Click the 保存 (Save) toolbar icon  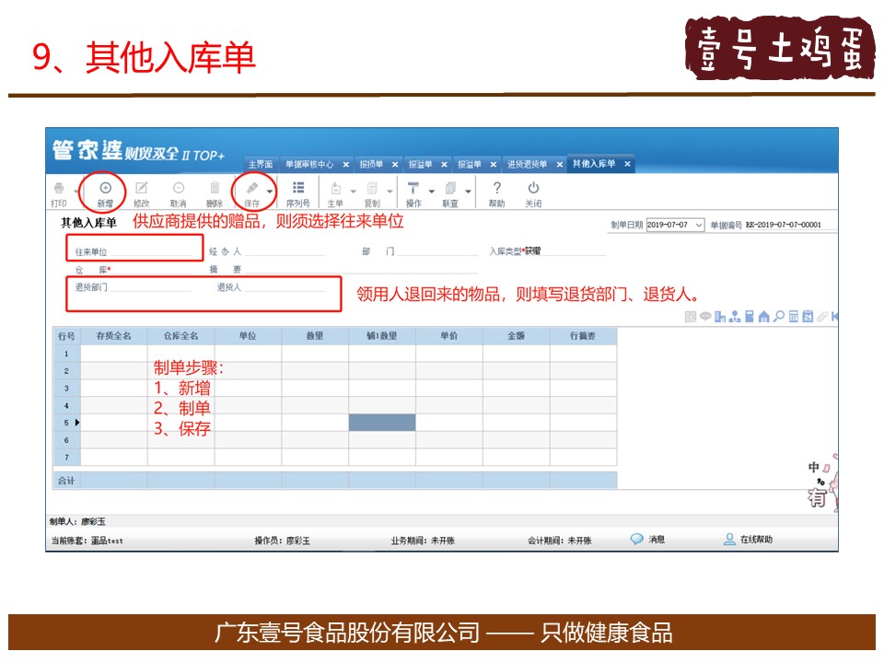(251, 188)
